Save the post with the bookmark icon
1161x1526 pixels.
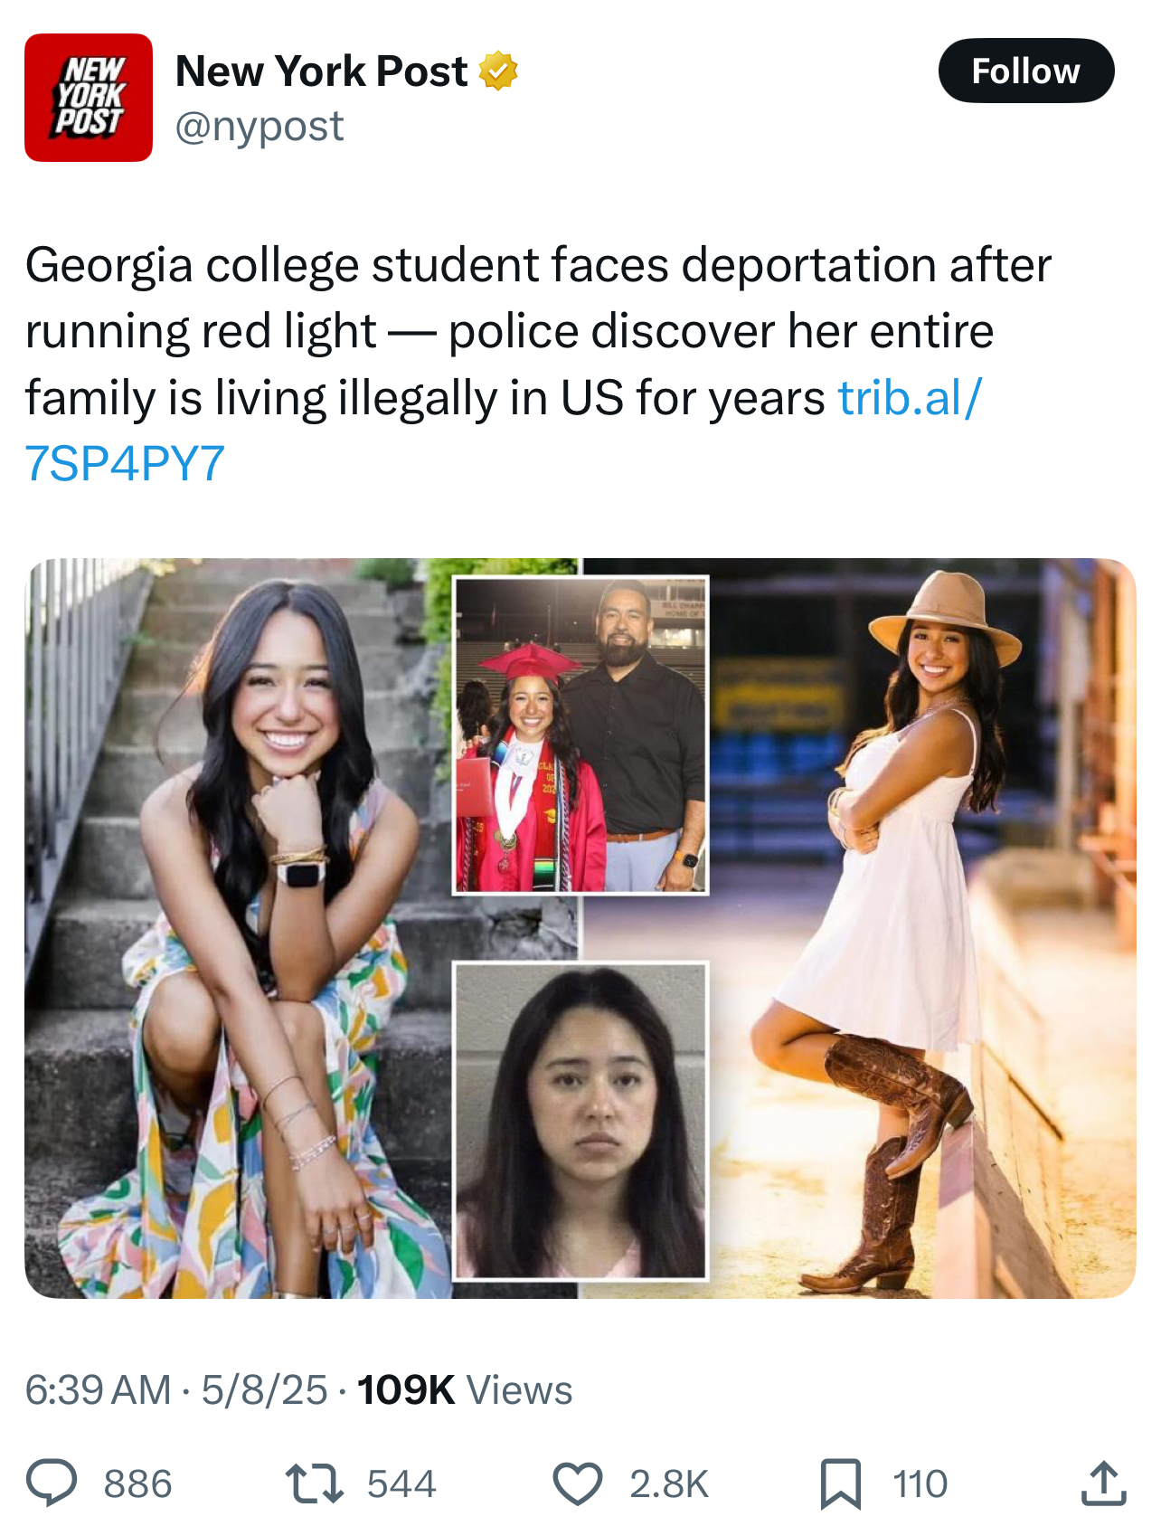coord(841,1483)
